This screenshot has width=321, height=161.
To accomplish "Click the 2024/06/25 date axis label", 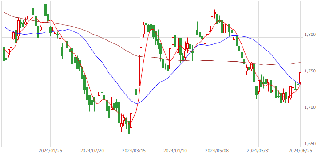I will (x=300, y=151).
